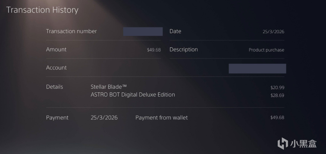Viewport: 326px width, 154px height.
Task: Click the $49.68 value in the Amount row
Action: tap(154, 50)
